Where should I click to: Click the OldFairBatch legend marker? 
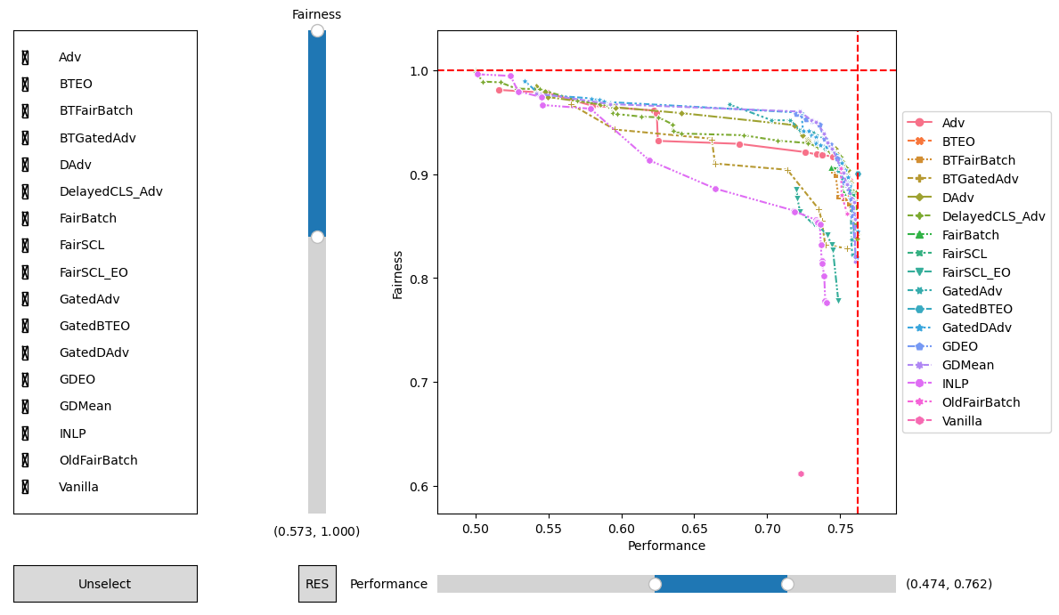[919, 402]
